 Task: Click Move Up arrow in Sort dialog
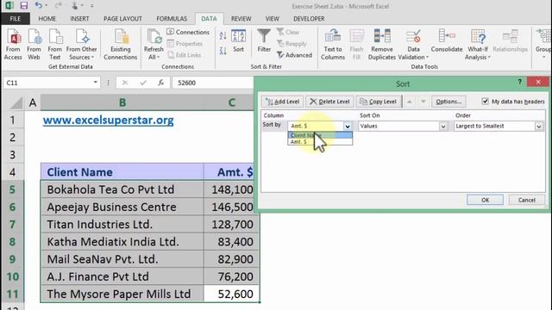pos(410,102)
